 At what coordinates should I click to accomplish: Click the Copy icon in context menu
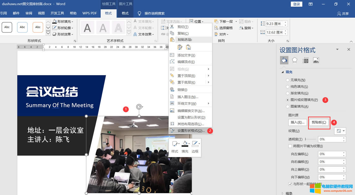tap(172, 33)
